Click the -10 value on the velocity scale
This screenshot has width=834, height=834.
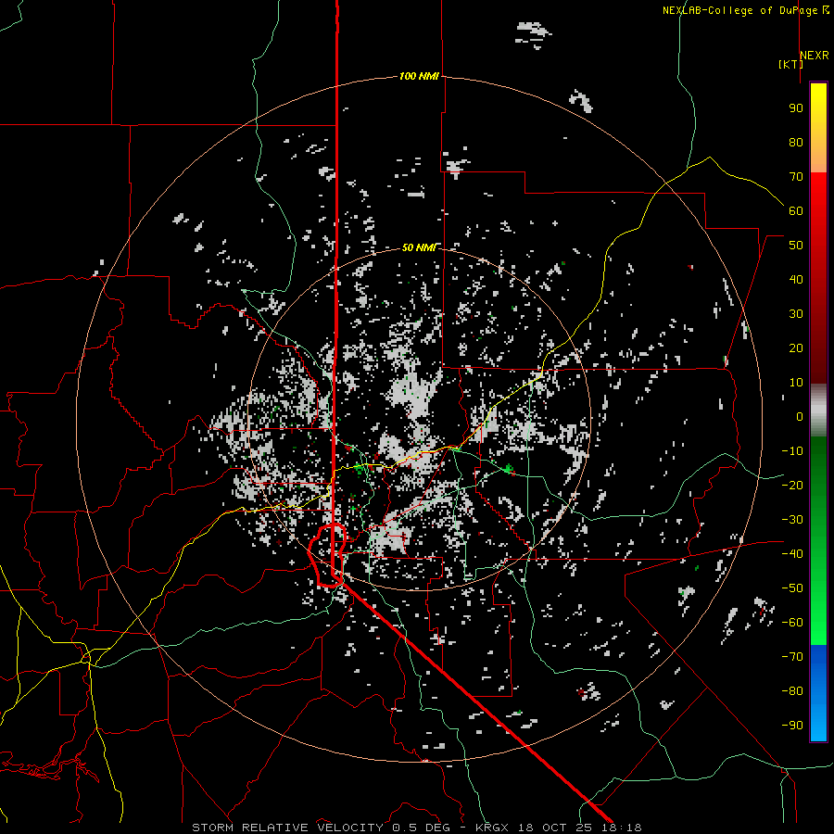792,451
